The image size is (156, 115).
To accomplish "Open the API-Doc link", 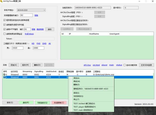I will pyautogui.click(x=87, y=65).
